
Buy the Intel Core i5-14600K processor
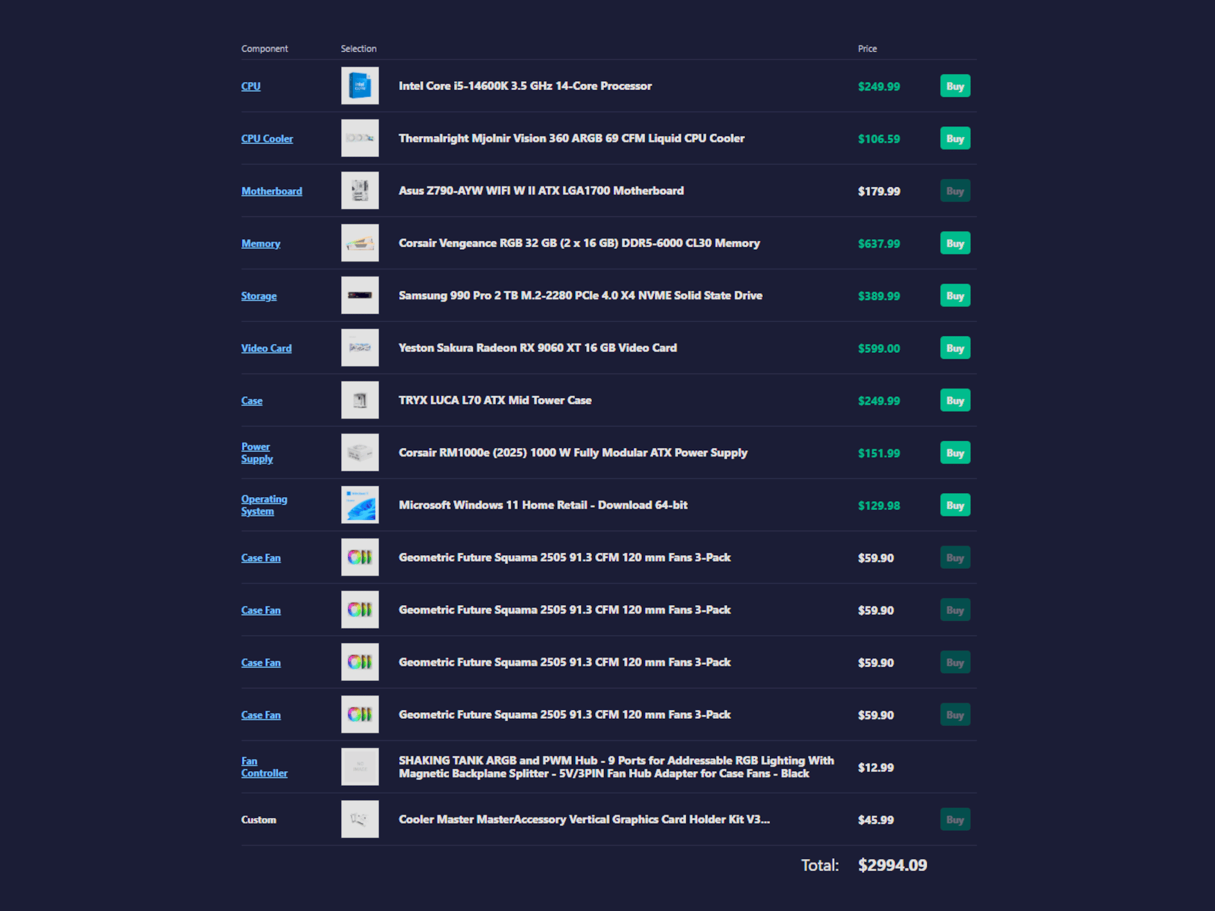(x=955, y=86)
